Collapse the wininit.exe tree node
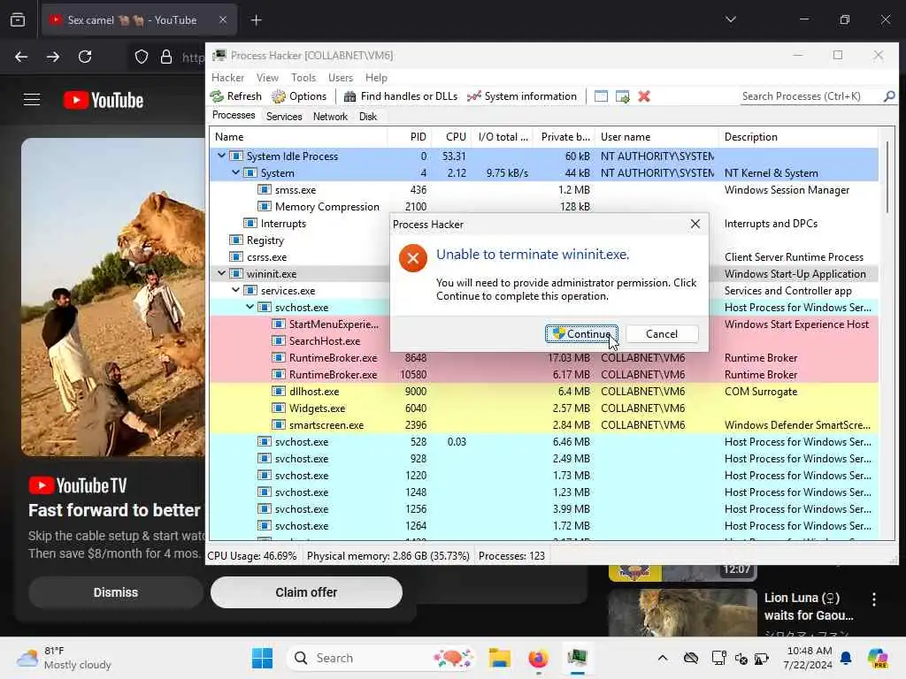The width and height of the screenshot is (906, 679). click(x=221, y=274)
